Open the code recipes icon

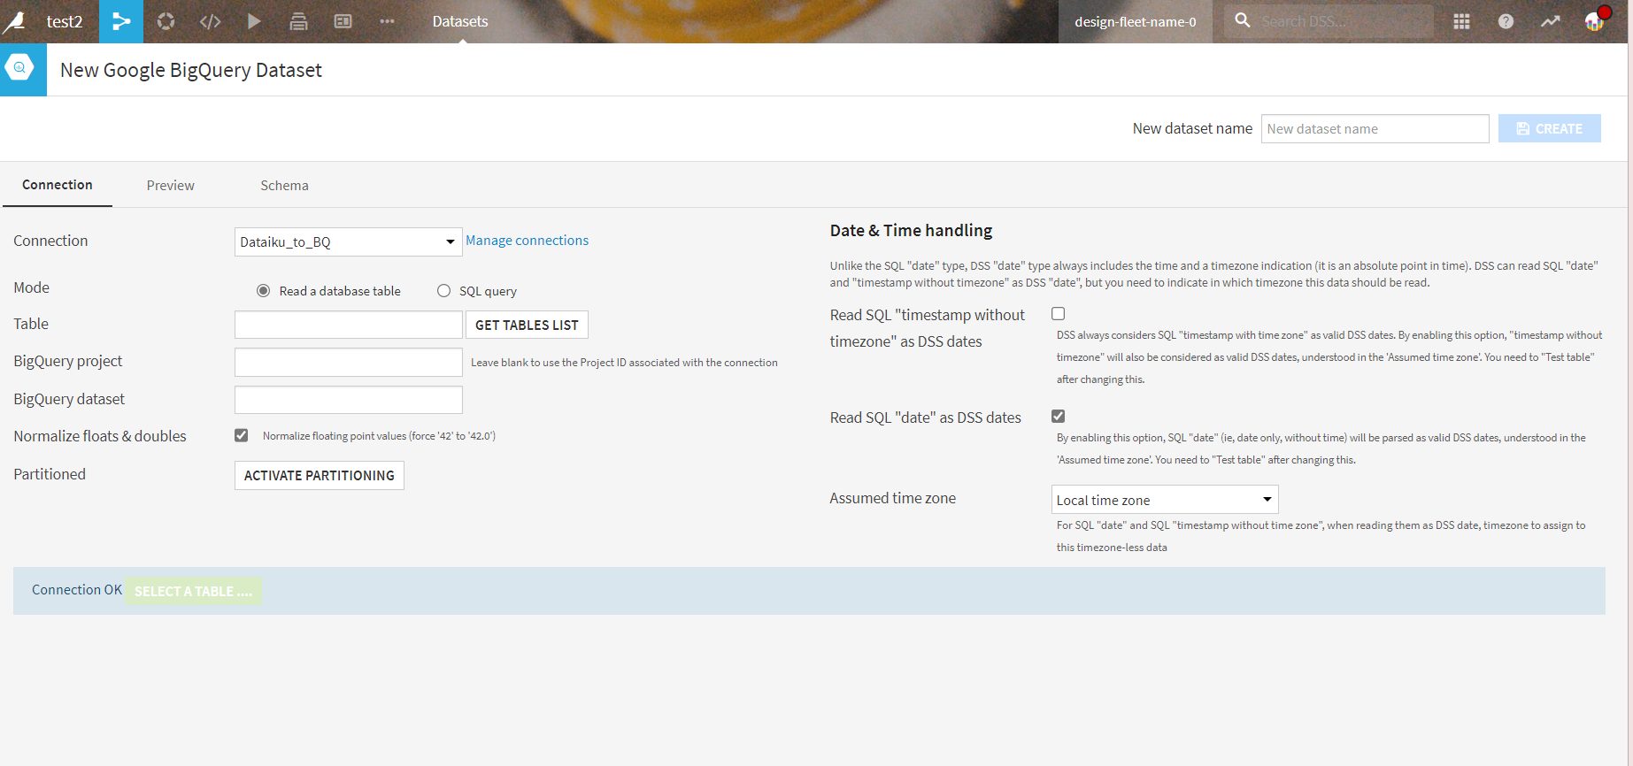click(210, 21)
